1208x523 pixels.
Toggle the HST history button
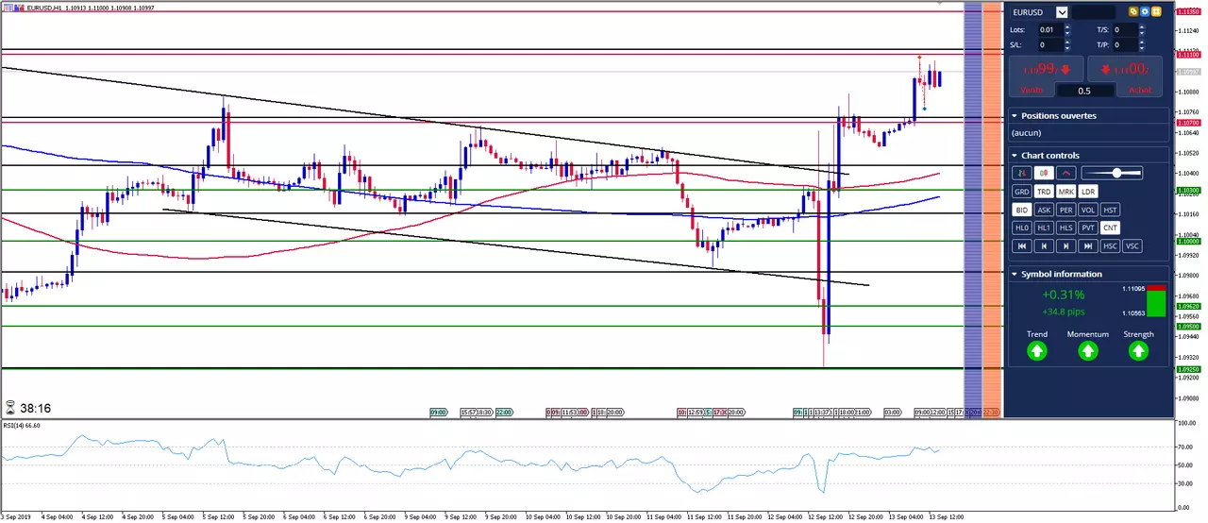(1111, 210)
